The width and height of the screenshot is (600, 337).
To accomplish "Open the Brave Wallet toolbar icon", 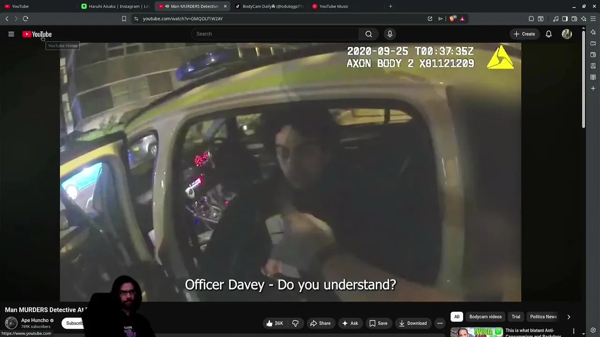I will point(574,19).
